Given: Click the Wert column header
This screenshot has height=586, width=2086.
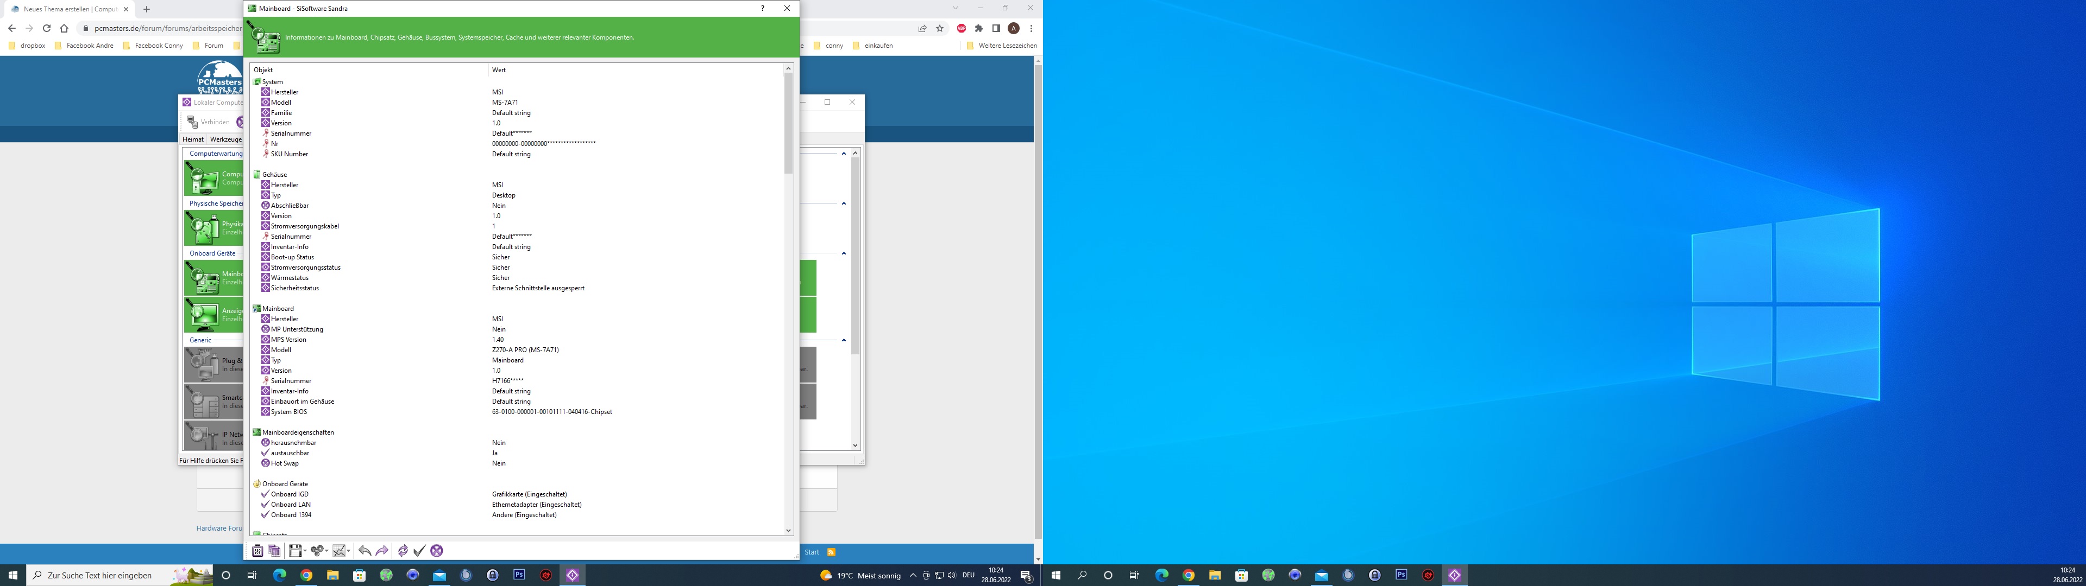Looking at the screenshot, I should (637, 69).
